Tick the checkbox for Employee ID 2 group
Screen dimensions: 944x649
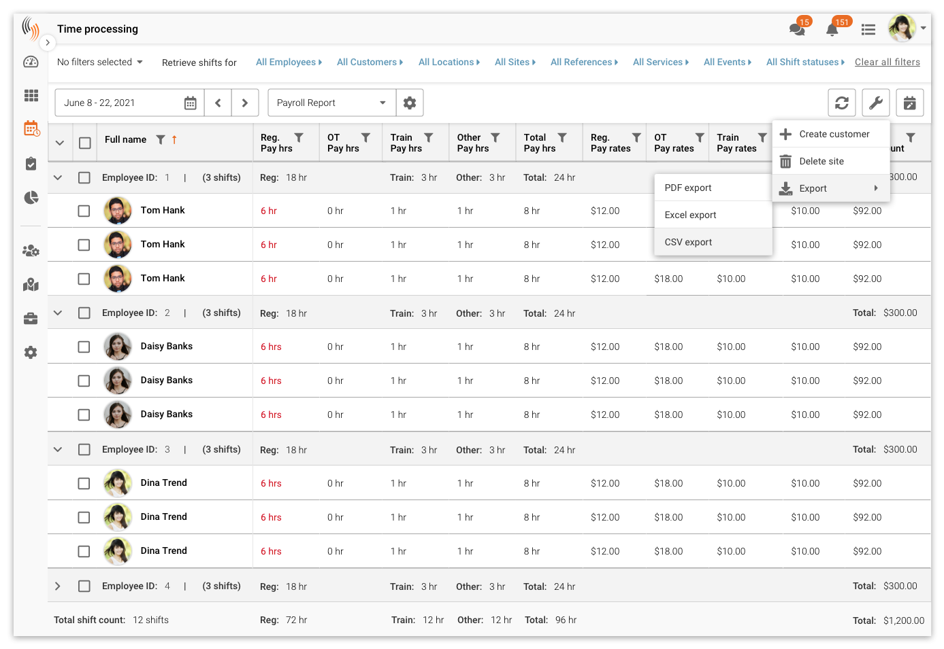84,313
